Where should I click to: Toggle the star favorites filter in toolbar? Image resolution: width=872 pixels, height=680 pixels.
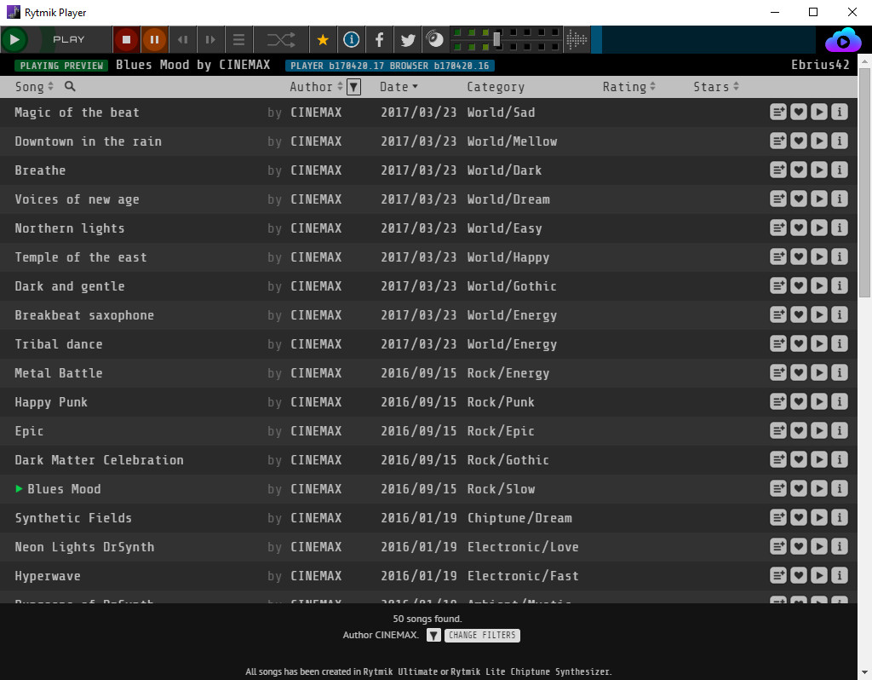click(322, 39)
